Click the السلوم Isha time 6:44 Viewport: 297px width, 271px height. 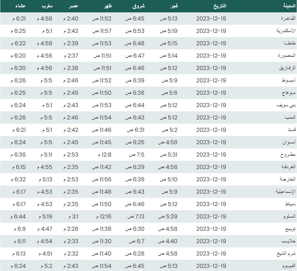(x=19, y=216)
